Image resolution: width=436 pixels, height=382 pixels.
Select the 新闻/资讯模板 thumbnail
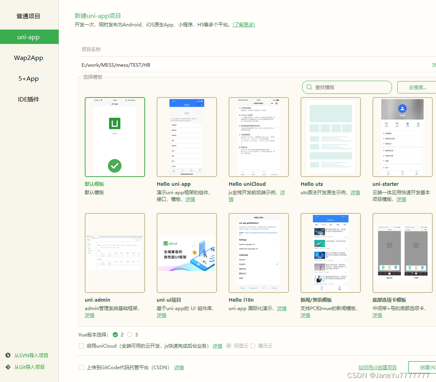click(330, 253)
